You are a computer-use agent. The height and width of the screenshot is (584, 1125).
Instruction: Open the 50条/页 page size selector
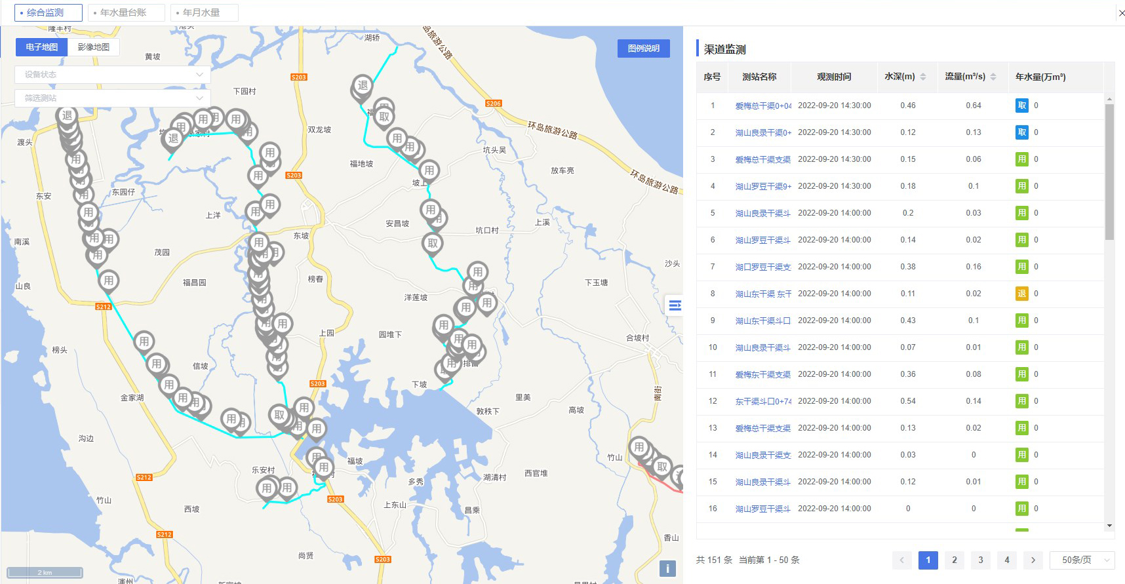[1082, 560]
